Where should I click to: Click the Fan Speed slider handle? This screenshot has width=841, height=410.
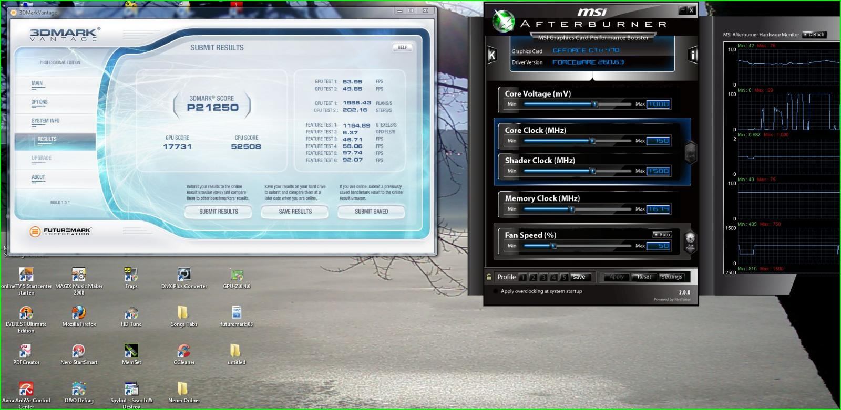pyautogui.click(x=553, y=246)
